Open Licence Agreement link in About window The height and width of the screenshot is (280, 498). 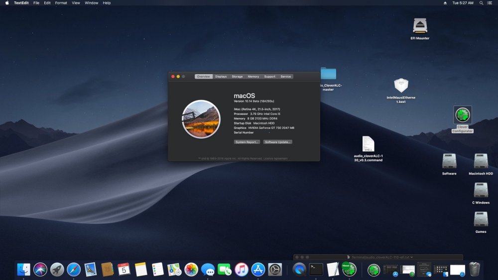click(x=275, y=159)
